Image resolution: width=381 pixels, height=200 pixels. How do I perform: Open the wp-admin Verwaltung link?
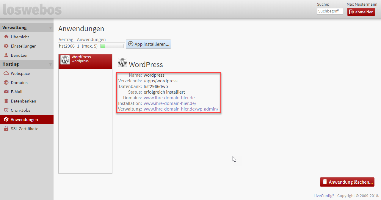[181, 109]
